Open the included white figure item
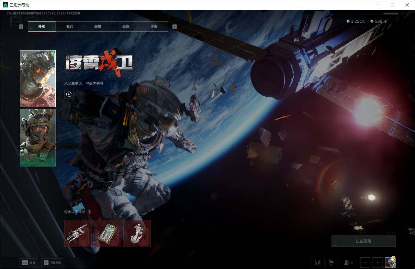 137,233
